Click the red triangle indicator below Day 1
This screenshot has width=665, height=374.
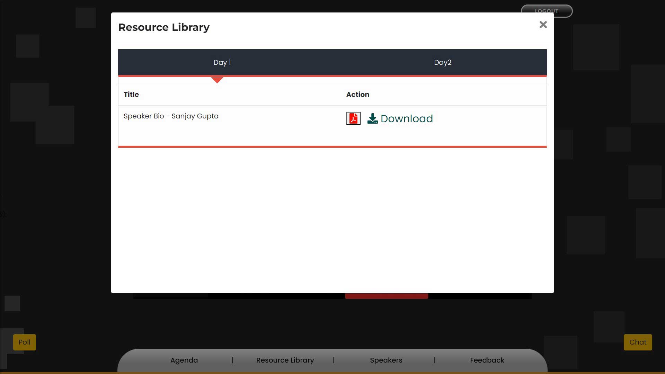point(217,80)
